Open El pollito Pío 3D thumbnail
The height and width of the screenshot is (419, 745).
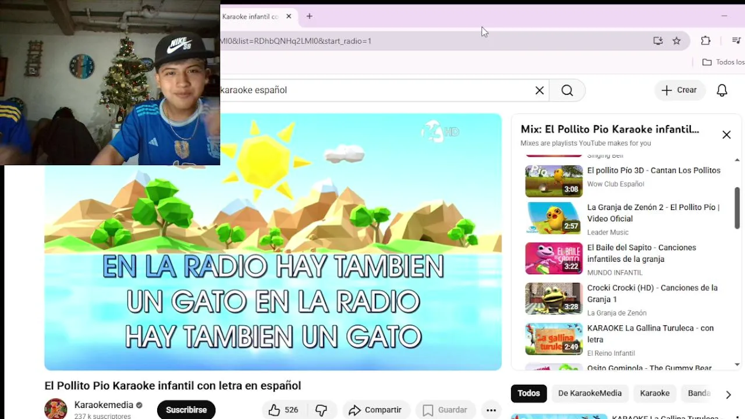(554, 181)
